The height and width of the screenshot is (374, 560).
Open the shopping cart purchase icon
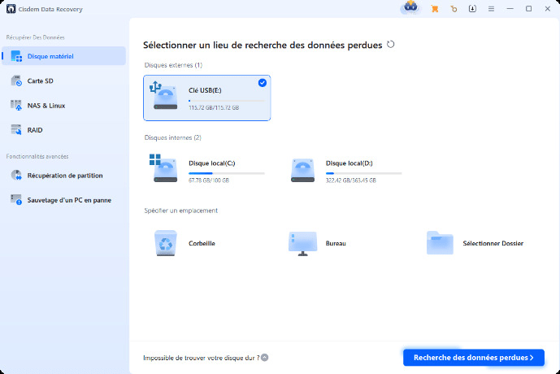point(435,9)
